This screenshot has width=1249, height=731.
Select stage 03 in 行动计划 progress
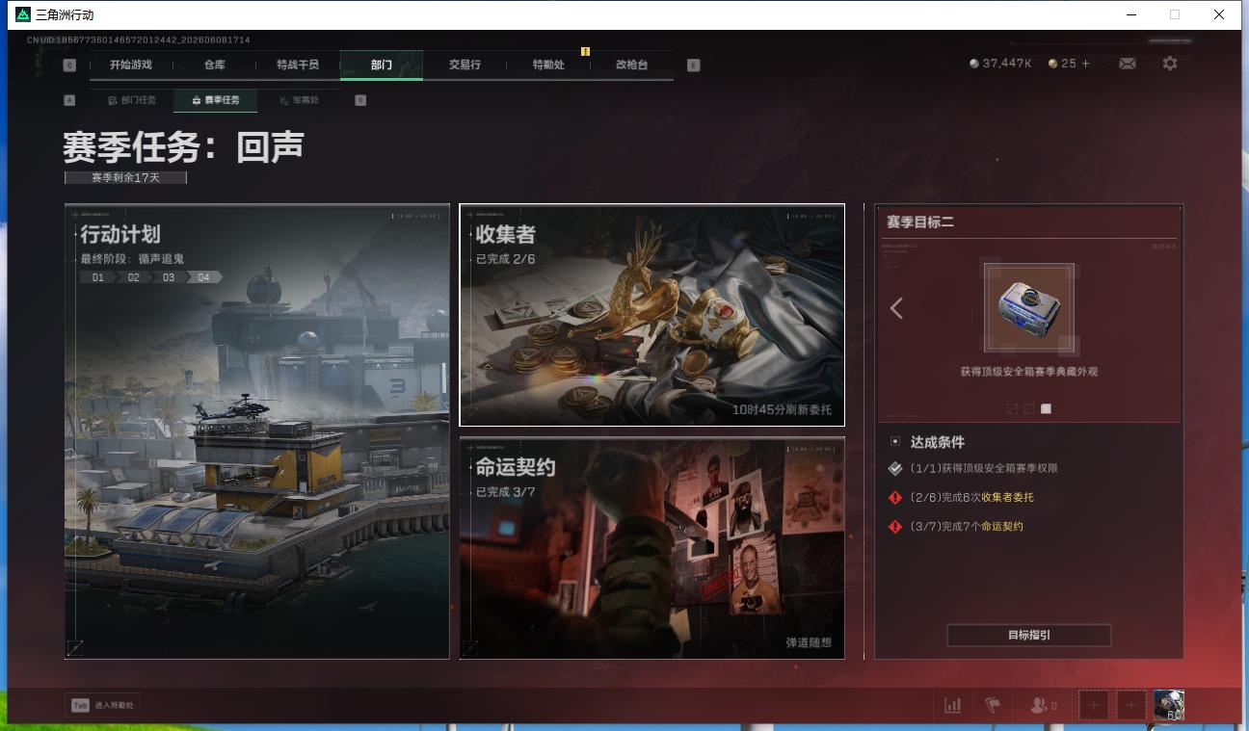click(x=169, y=277)
